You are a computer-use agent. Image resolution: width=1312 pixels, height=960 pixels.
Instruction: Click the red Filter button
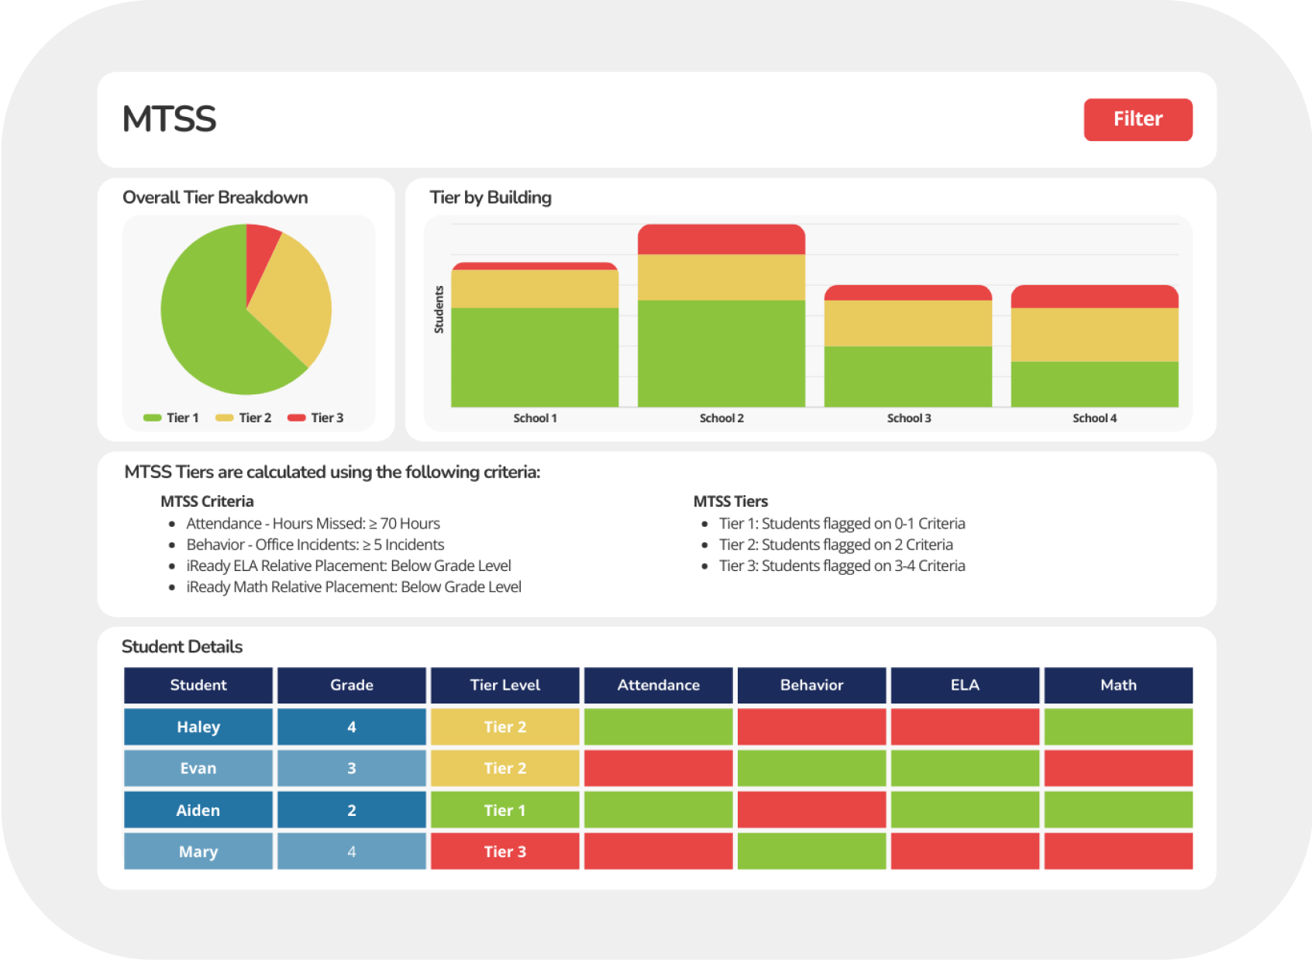coord(1137,119)
